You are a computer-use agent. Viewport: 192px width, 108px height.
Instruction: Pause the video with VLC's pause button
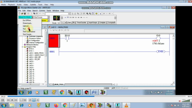click(x=3, y=100)
